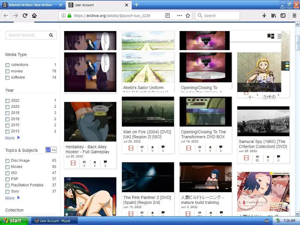Open Opening/Closing To The Transformers DVD BOX link
The height and width of the screenshot is (225, 300).
[203, 134]
